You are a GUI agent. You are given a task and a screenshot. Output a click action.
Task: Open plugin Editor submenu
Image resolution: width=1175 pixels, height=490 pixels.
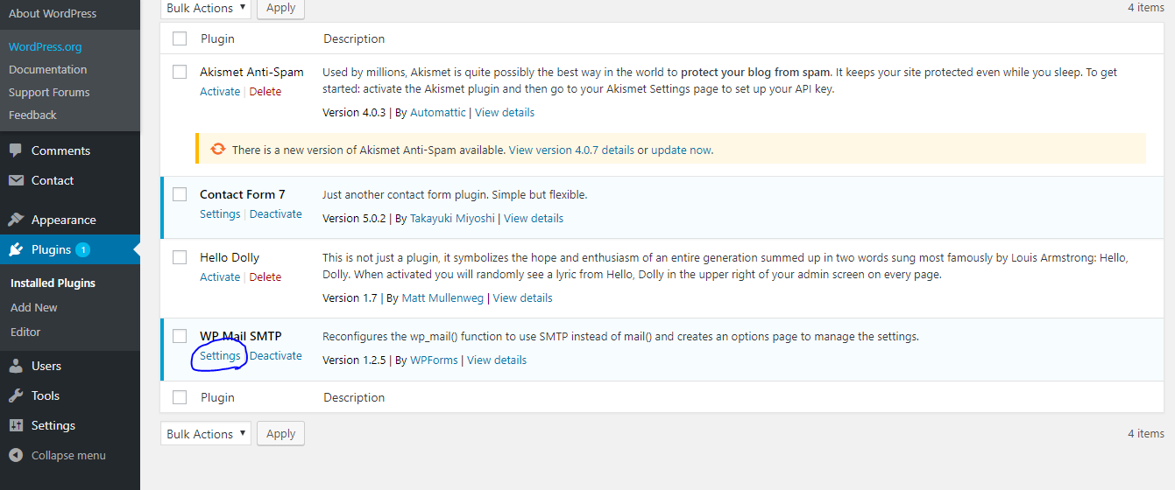pyautogui.click(x=25, y=332)
